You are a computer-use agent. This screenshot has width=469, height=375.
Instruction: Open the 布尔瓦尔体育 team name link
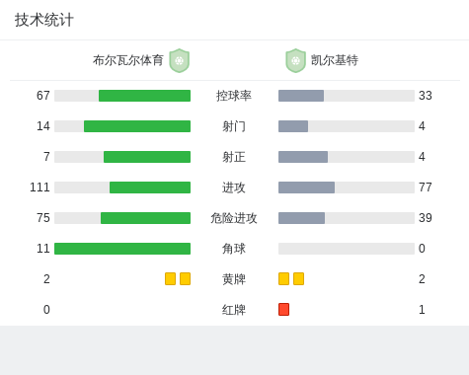coord(128,60)
